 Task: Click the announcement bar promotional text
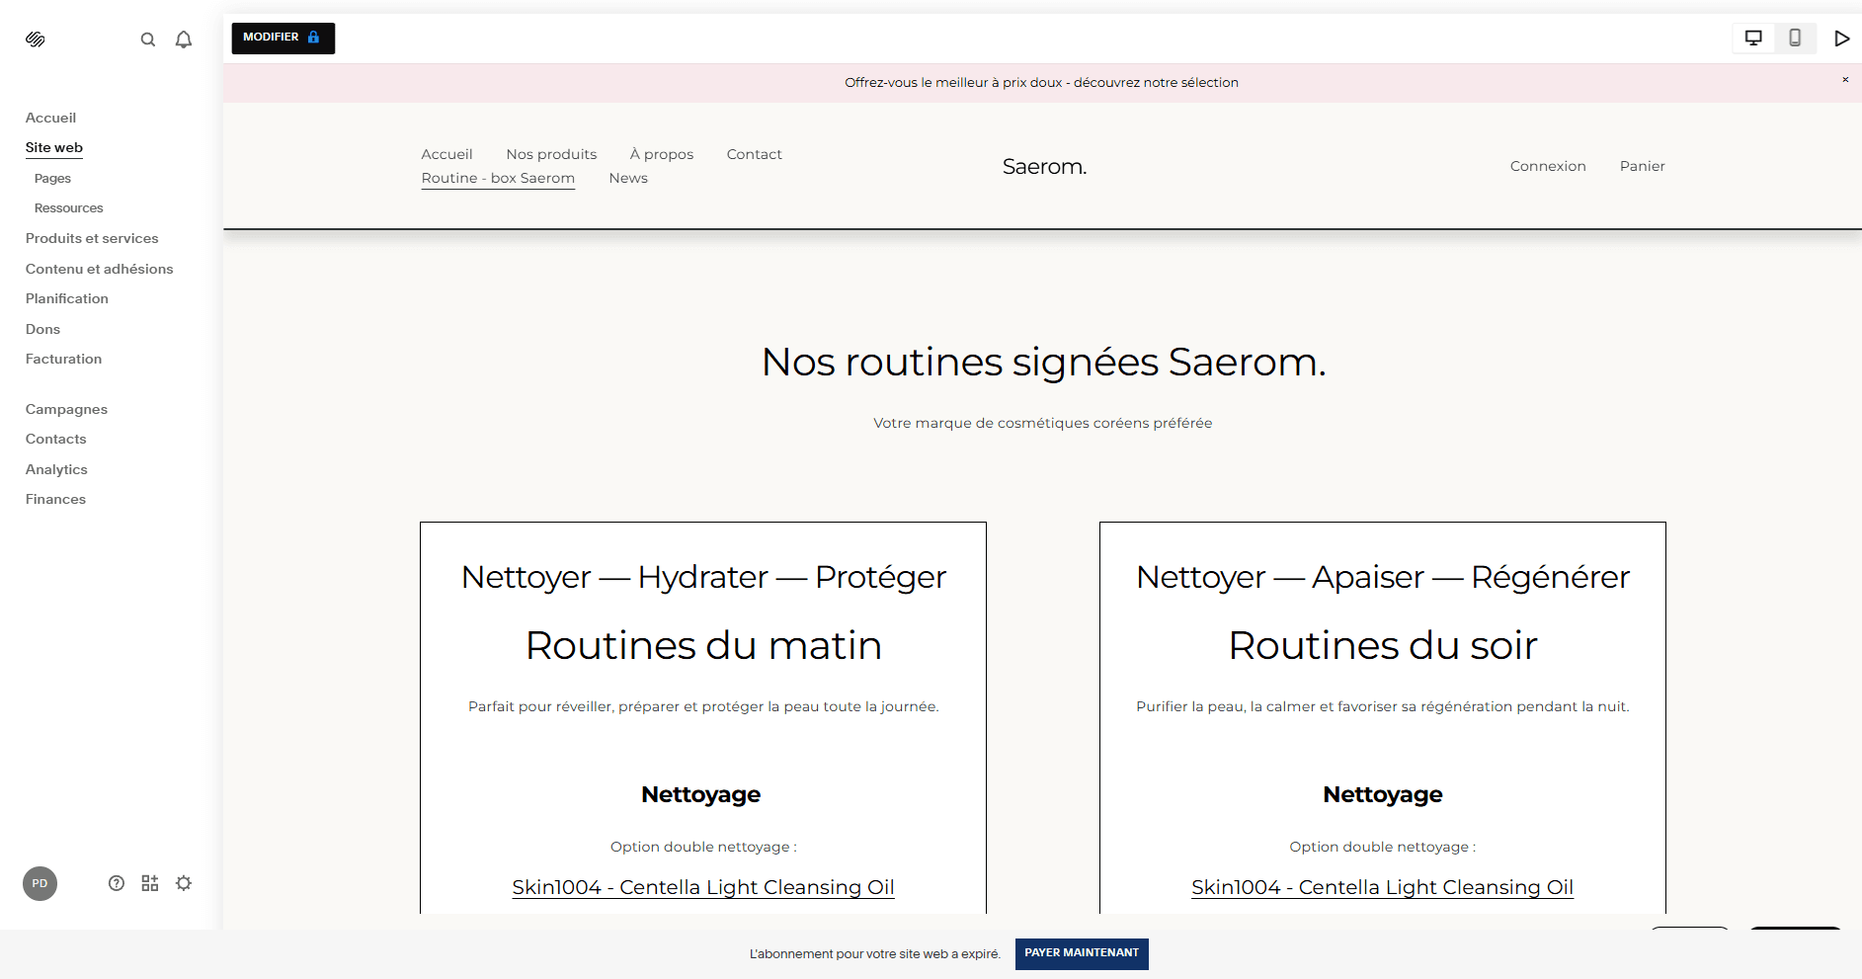click(1041, 83)
